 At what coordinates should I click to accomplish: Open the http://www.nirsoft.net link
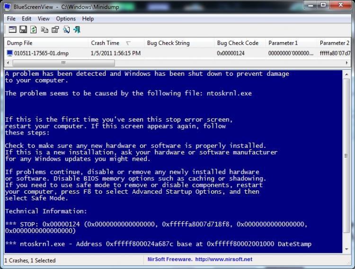224,259
